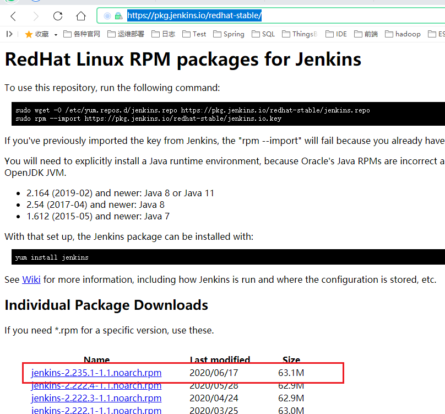Click the size value 63.0M
This screenshot has width=445, height=414.
click(x=291, y=410)
